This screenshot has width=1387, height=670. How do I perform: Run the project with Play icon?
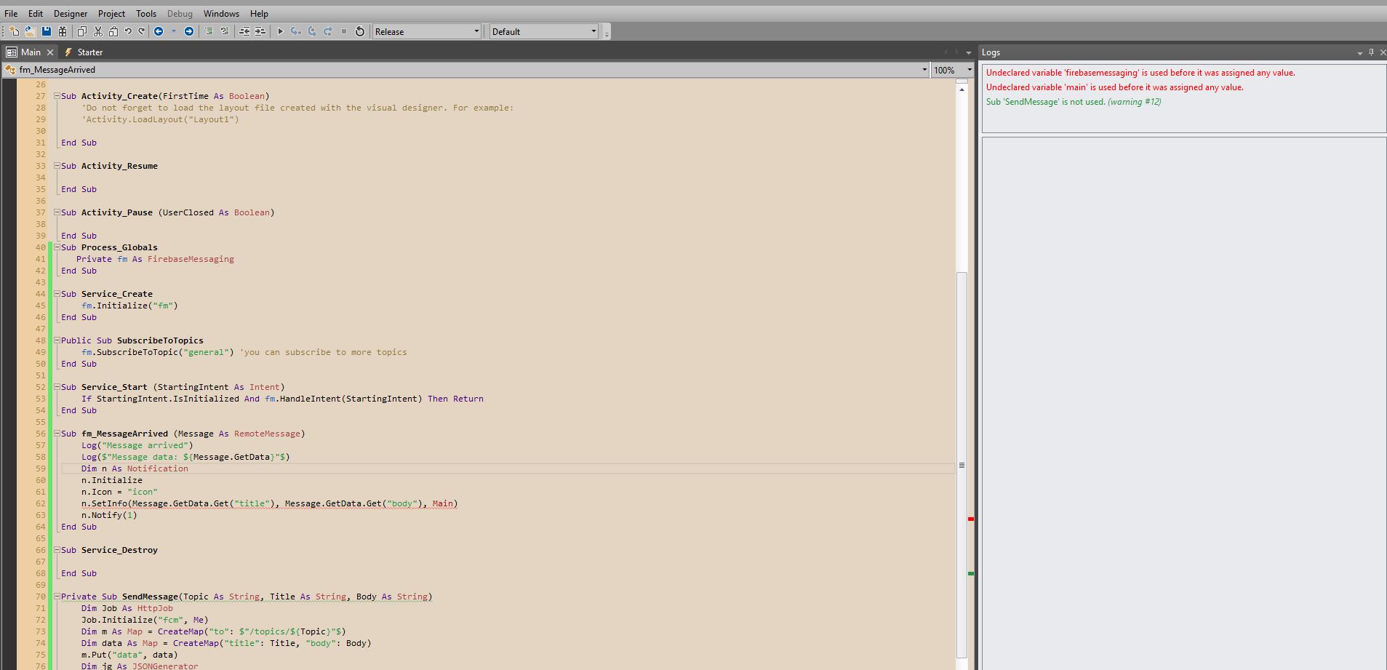click(x=280, y=31)
